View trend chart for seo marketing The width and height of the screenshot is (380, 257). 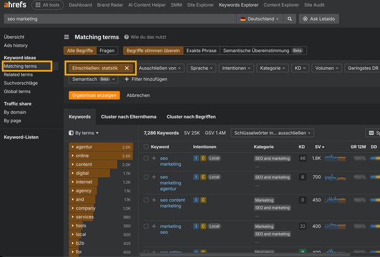tap(335, 158)
